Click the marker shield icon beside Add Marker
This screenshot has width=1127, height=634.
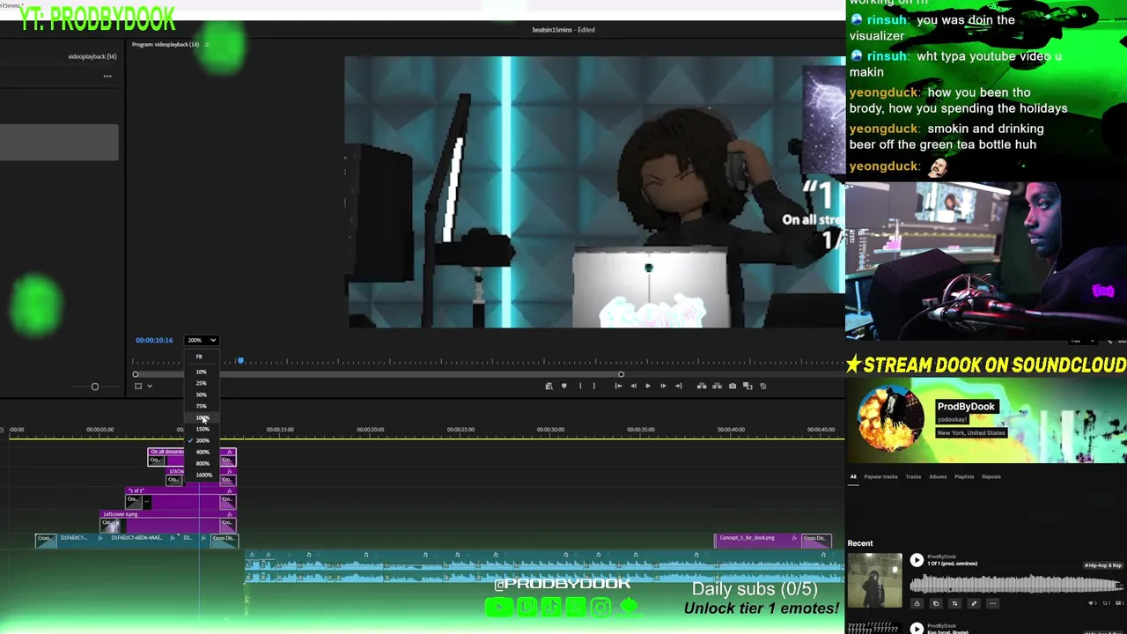tap(564, 386)
